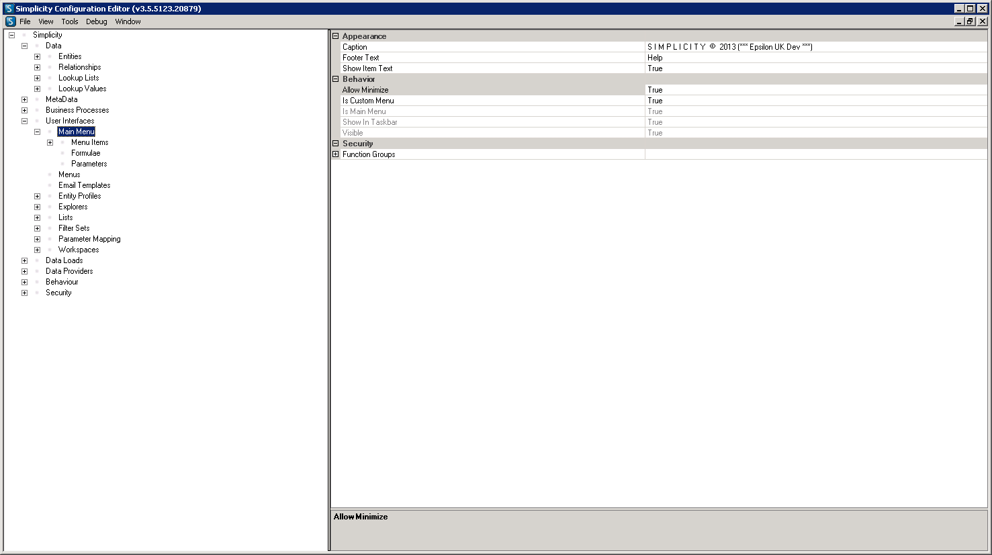Select the Explorers tree item
992x555 pixels.
coord(73,207)
